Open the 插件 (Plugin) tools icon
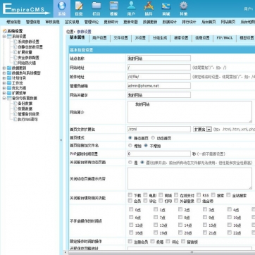The height and width of the screenshot is (255, 255). [149, 8]
